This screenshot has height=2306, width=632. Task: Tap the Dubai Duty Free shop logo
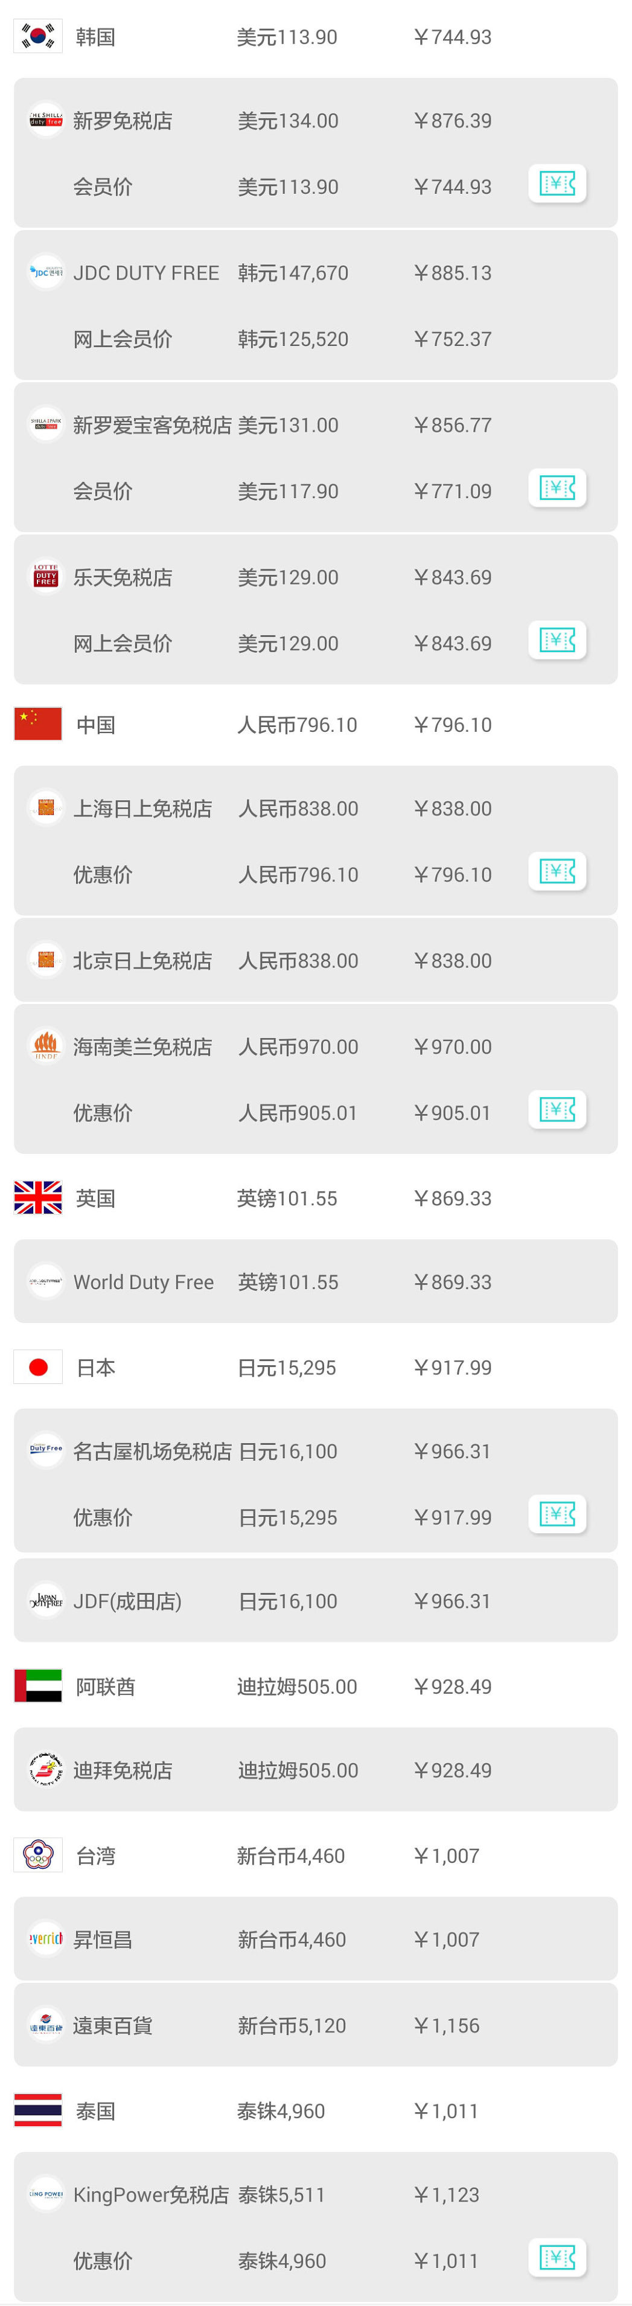click(x=45, y=1770)
